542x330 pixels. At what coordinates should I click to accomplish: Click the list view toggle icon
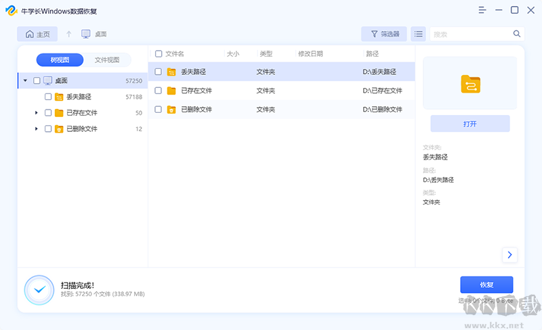(419, 34)
